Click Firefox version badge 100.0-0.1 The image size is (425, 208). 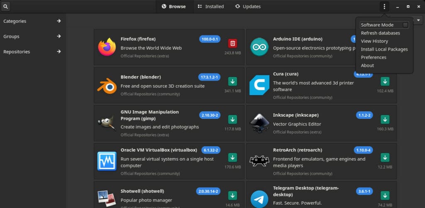click(x=210, y=39)
